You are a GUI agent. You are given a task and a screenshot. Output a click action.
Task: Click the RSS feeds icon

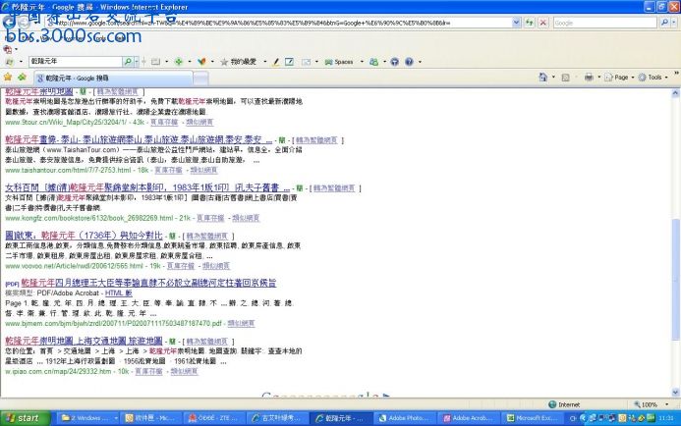click(x=565, y=78)
